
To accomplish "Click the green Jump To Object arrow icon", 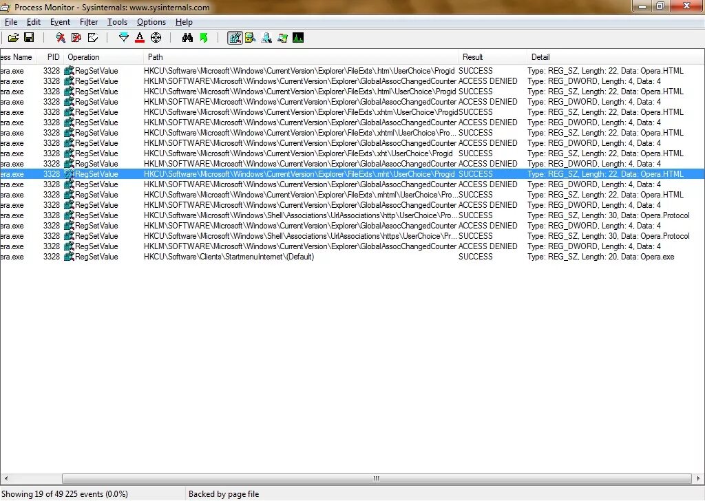I will [204, 38].
